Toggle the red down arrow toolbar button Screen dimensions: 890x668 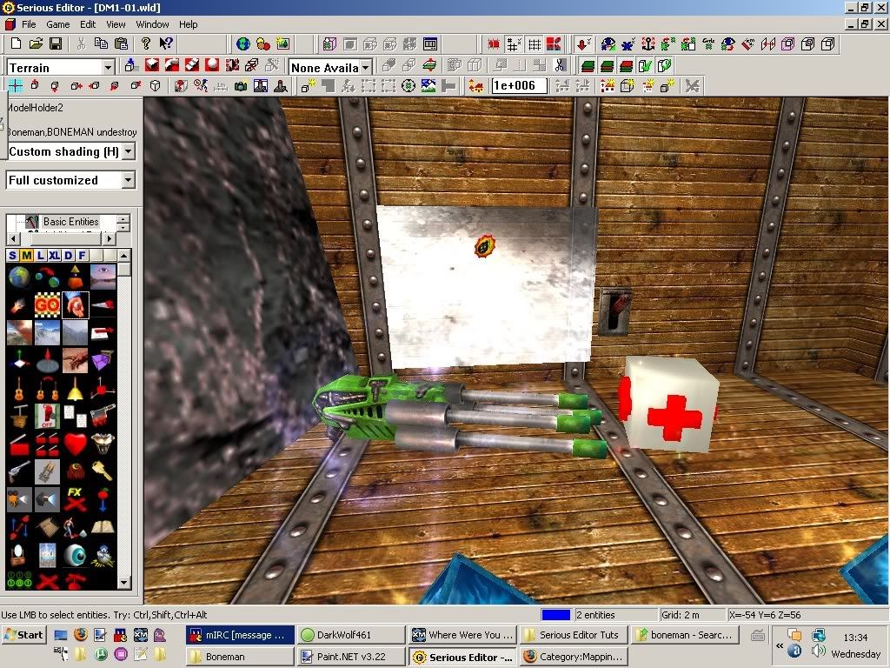pyautogui.click(x=583, y=43)
